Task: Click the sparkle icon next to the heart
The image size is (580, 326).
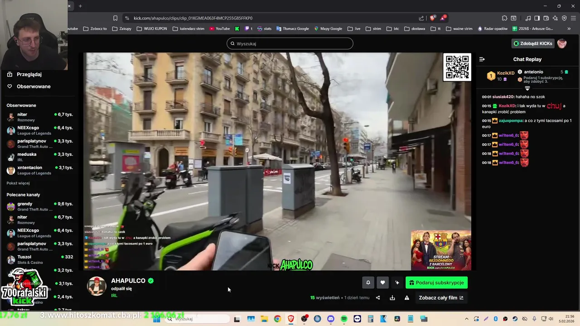Action: 397,283
